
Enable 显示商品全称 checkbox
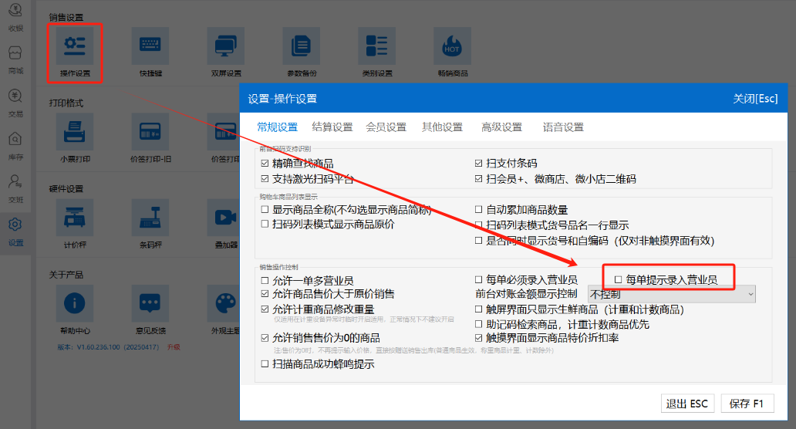(265, 210)
